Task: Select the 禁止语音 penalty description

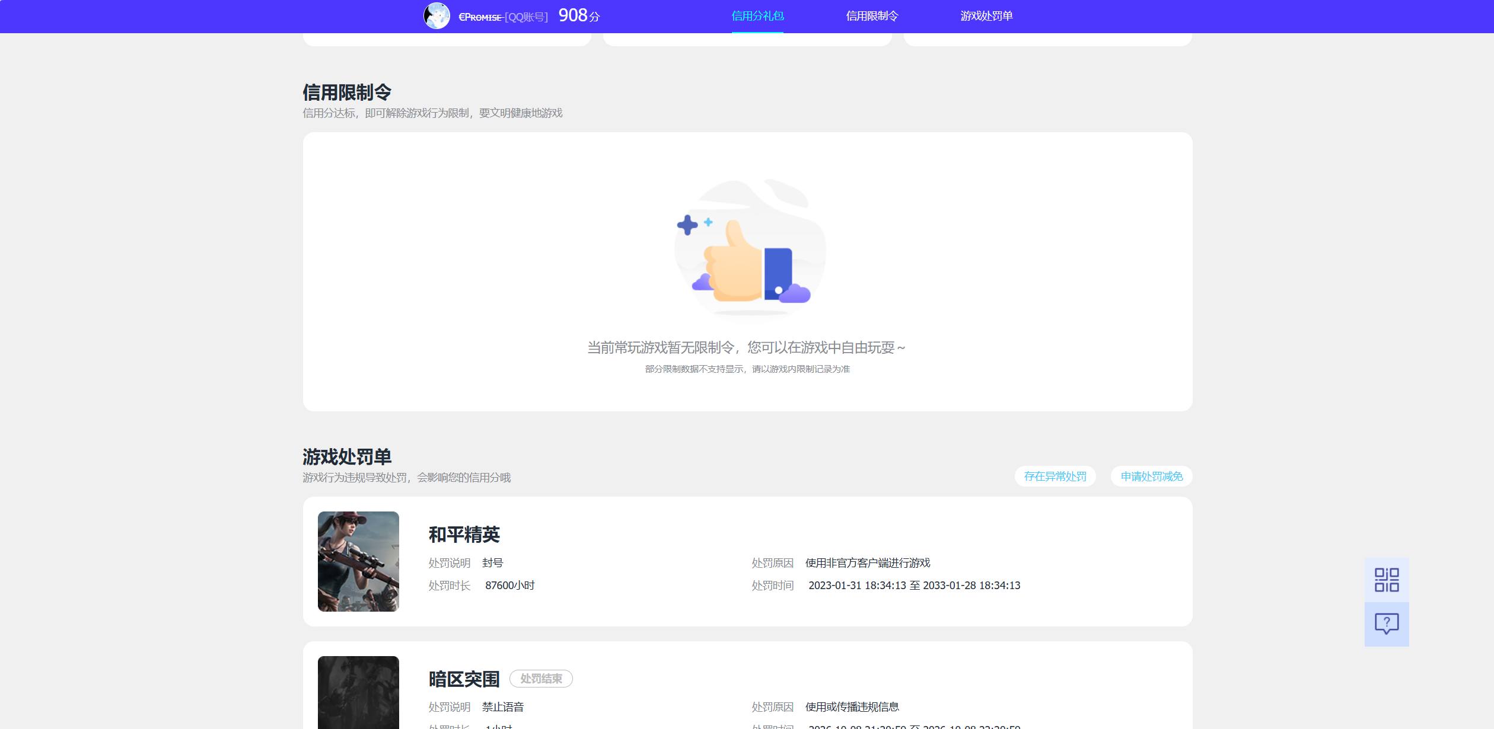Action: pyautogui.click(x=502, y=707)
